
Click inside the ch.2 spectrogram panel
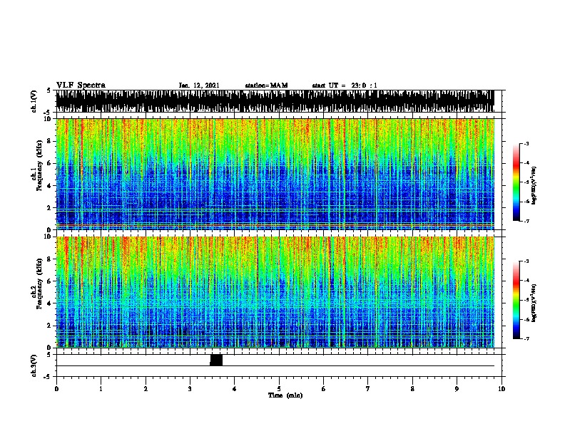tap(275, 292)
